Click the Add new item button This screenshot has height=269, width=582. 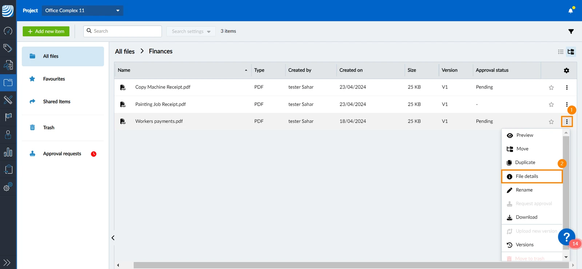pyautogui.click(x=46, y=31)
